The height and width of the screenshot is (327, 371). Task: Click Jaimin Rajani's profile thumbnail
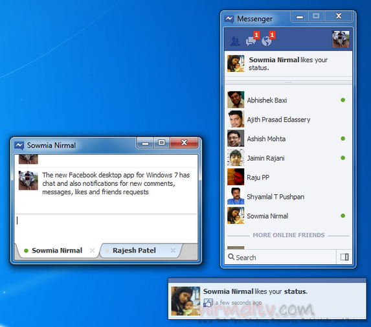coord(236,158)
